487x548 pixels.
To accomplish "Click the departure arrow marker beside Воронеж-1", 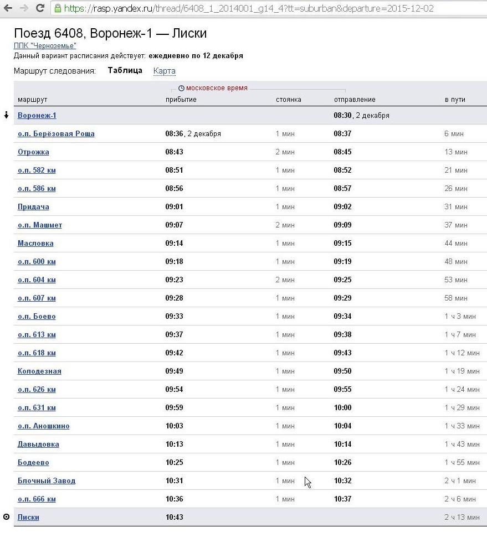I will tap(6, 115).
